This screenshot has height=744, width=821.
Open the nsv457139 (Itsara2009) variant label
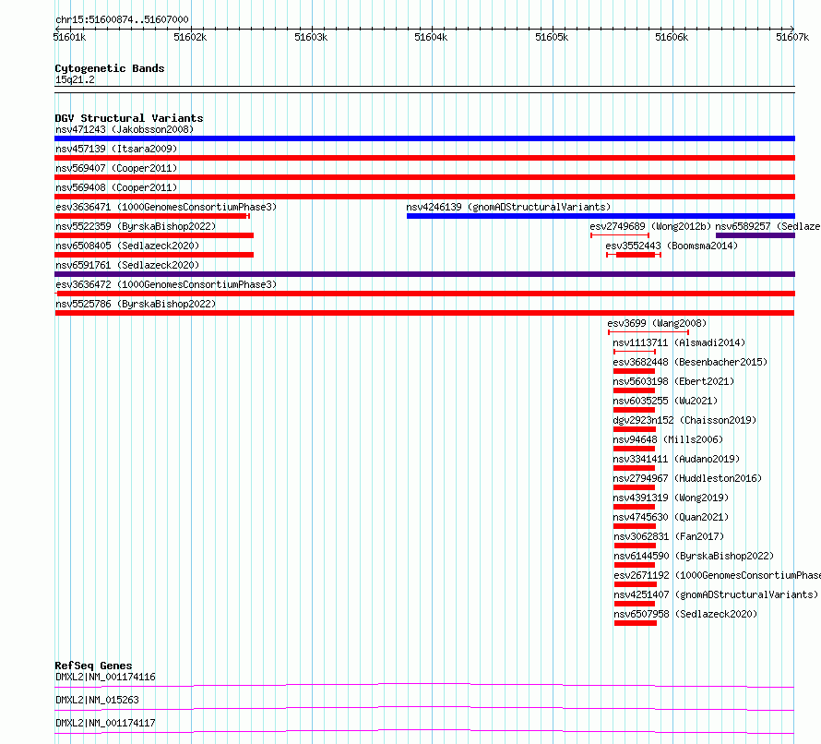point(116,149)
